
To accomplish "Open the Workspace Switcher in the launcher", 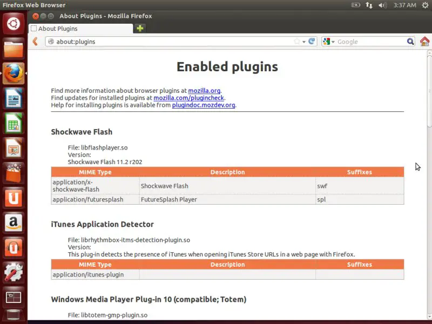I will click(x=13, y=297).
